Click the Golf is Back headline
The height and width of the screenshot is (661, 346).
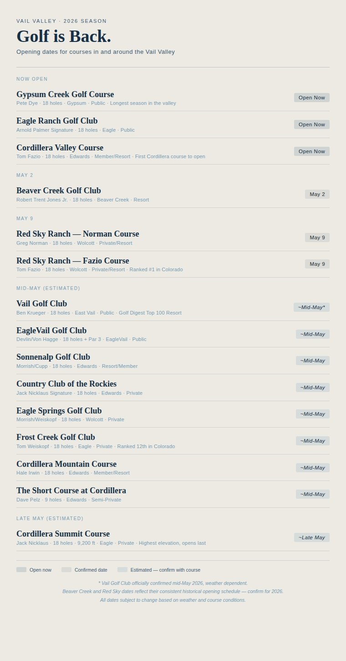tap(64, 36)
